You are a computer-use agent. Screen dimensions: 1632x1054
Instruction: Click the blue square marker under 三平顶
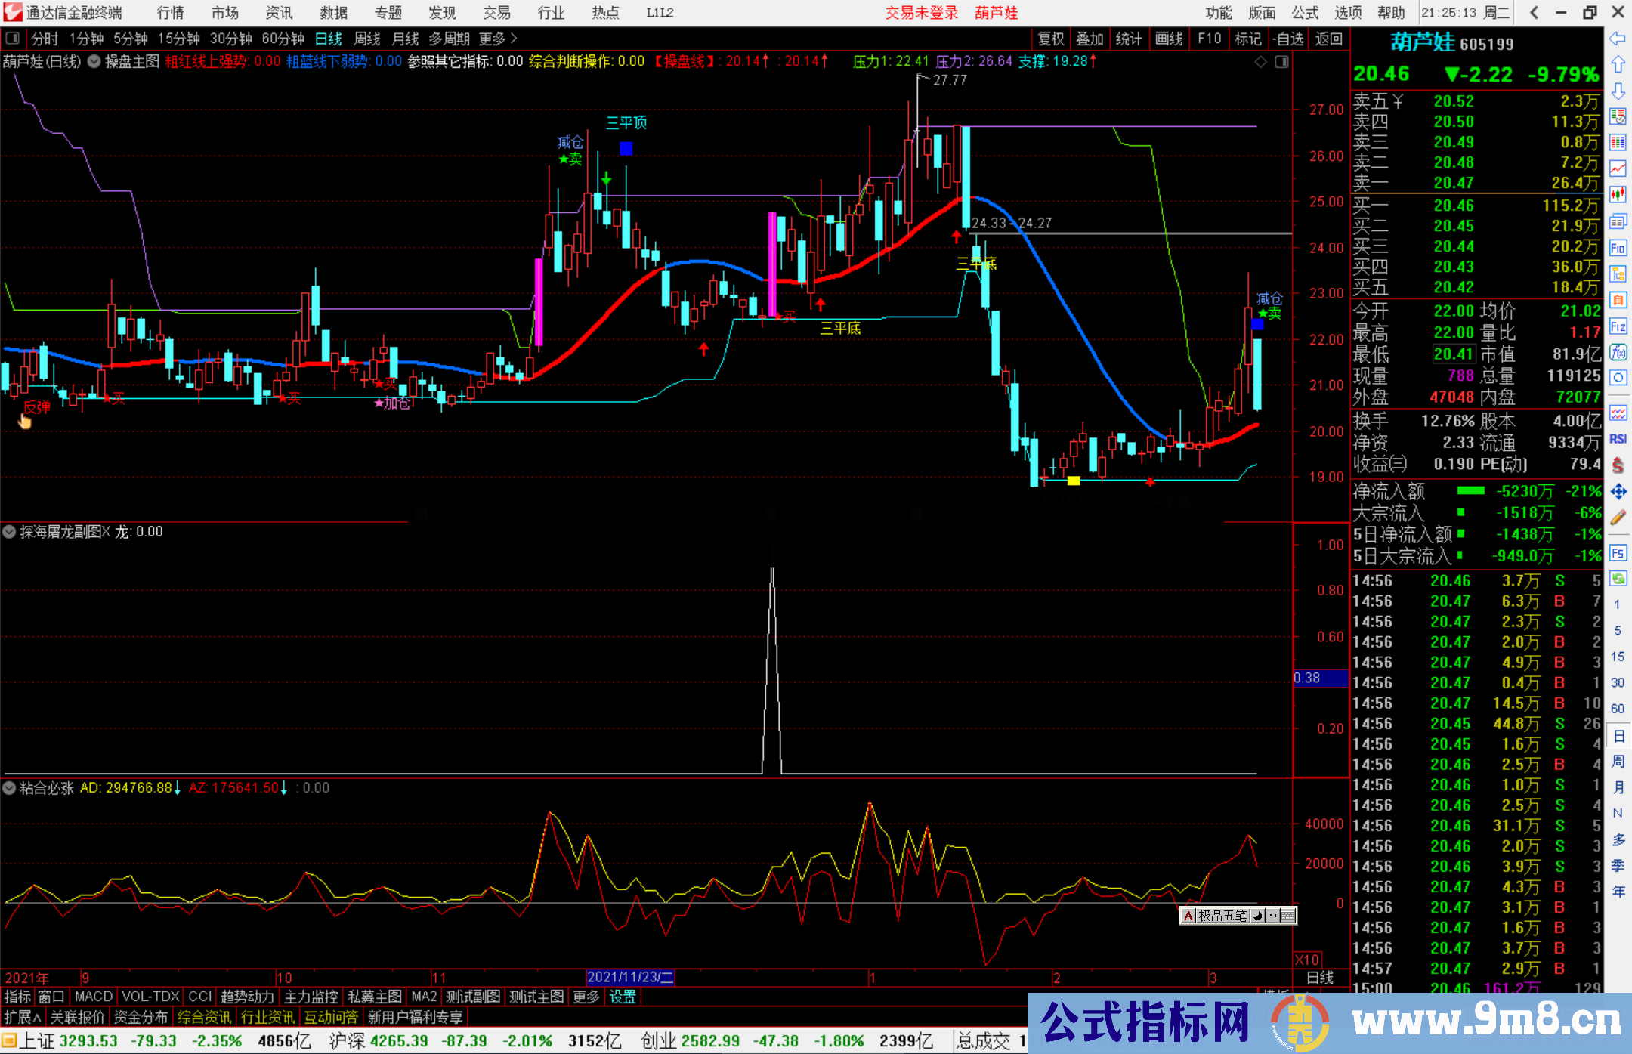coord(626,149)
